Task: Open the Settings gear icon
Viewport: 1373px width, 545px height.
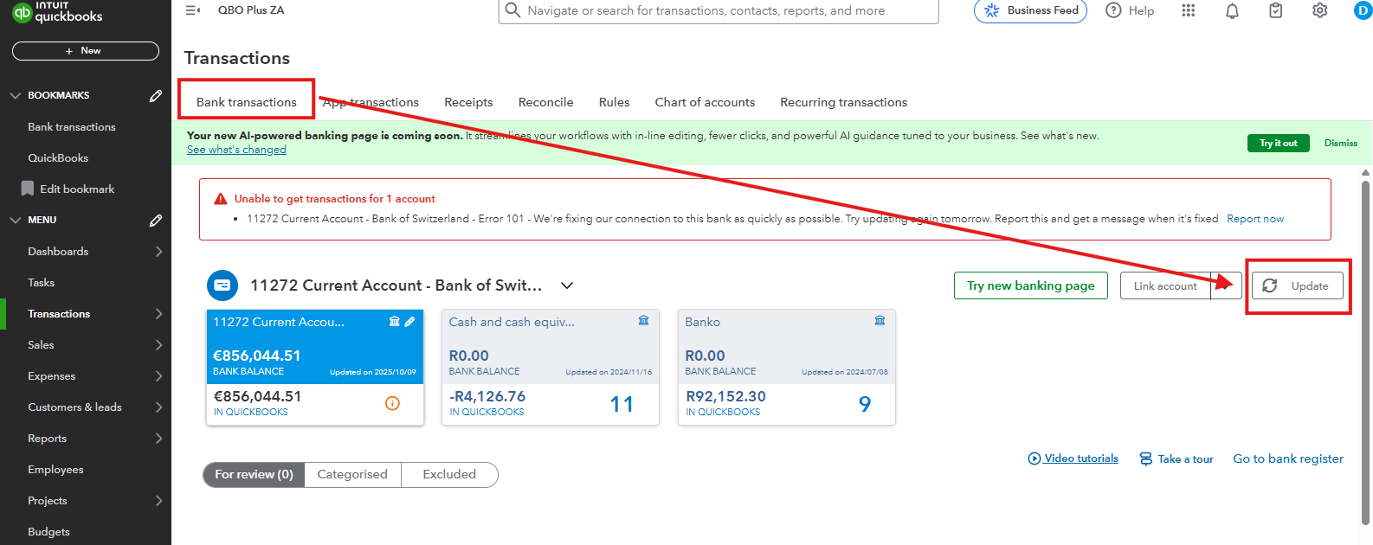Action: (x=1319, y=10)
